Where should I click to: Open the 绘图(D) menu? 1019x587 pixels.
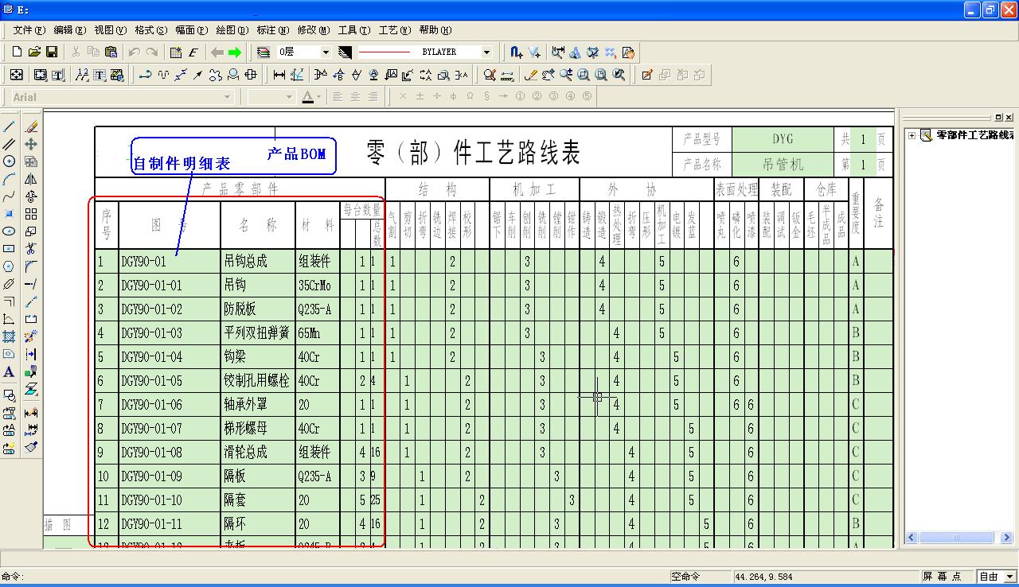click(x=231, y=30)
